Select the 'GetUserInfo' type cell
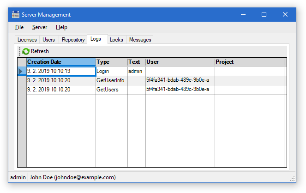Image resolution: width=306 pixels, height=193 pixels. tap(112, 80)
